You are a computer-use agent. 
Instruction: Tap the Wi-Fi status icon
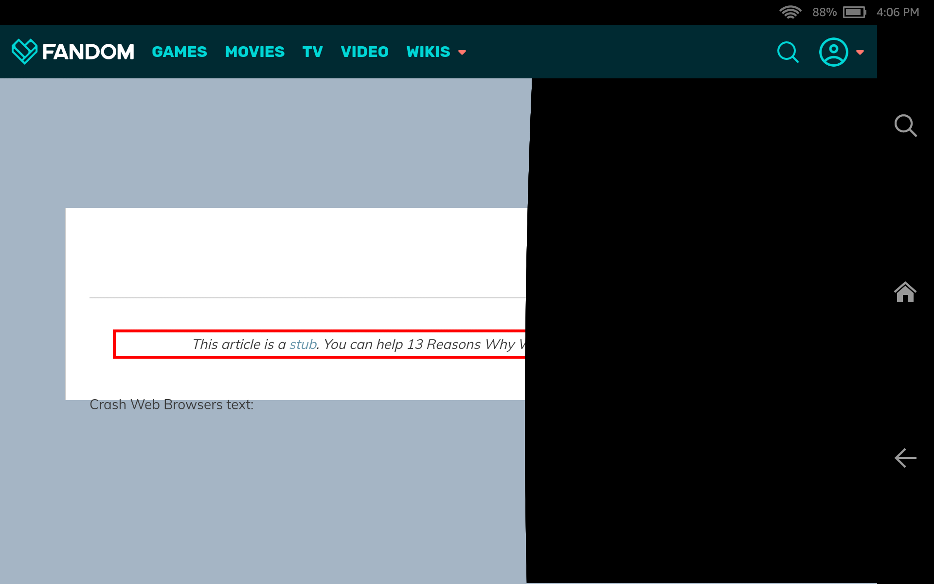pos(790,12)
